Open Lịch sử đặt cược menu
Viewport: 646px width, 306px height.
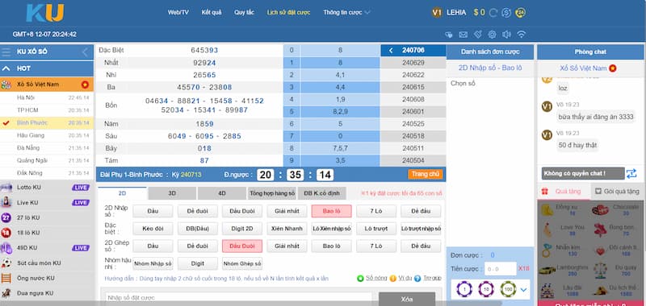click(288, 12)
